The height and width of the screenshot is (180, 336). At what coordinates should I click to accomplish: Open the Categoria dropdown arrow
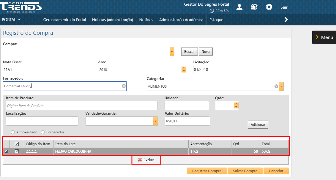point(281,86)
